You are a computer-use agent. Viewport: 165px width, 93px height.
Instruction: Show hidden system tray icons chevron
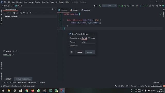(143, 91)
